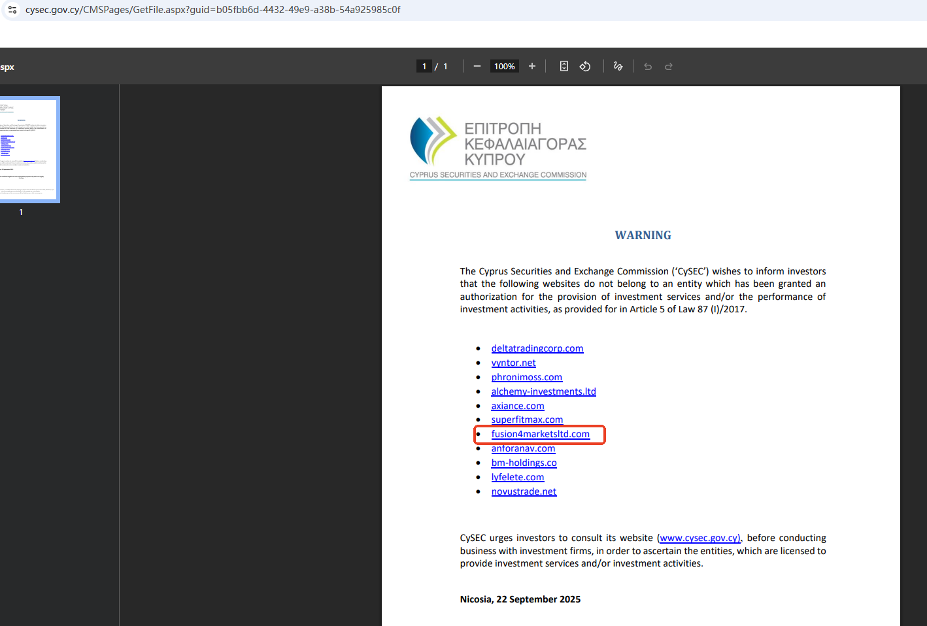The width and height of the screenshot is (927, 626).
Task: Click the redo arrow in PDF toolbar
Action: pyautogui.click(x=669, y=66)
